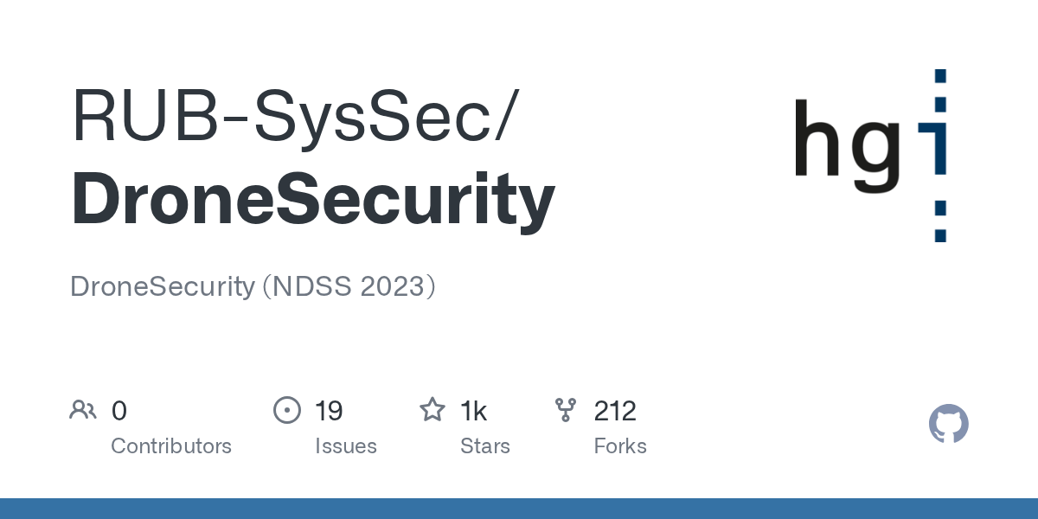Click the Forks branch icon

[566, 410]
